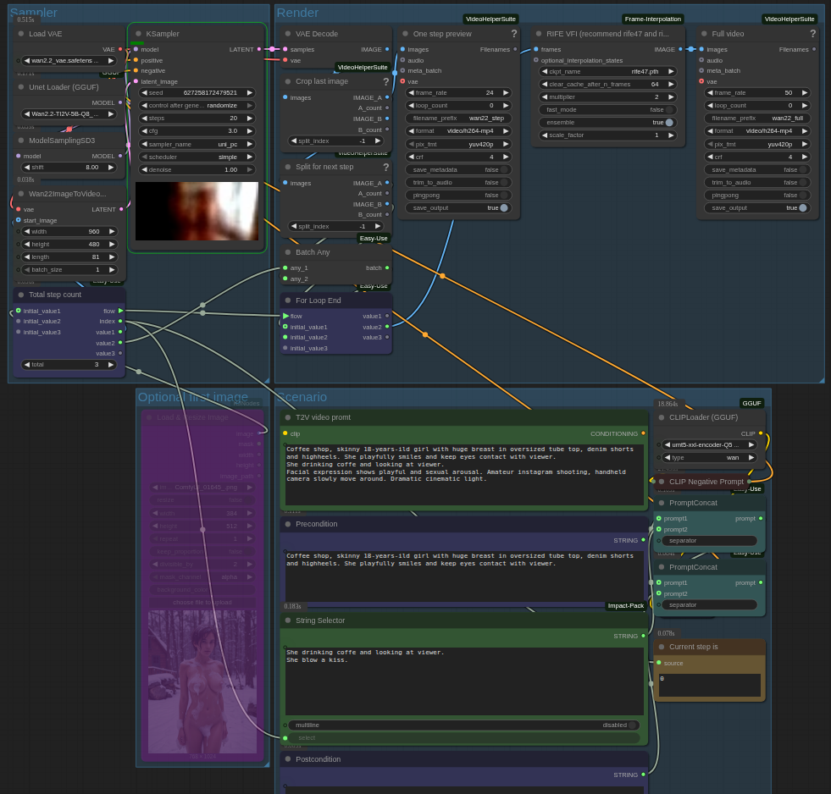
Task: Open the sampler_name dropdown in KSampler
Action: tap(197, 144)
